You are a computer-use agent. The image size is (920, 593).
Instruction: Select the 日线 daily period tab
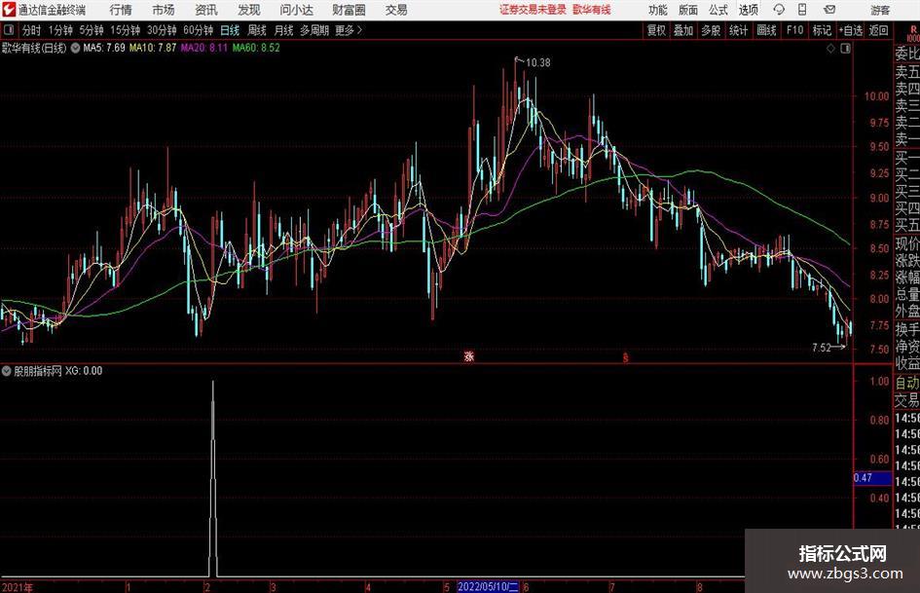click(x=230, y=30)
